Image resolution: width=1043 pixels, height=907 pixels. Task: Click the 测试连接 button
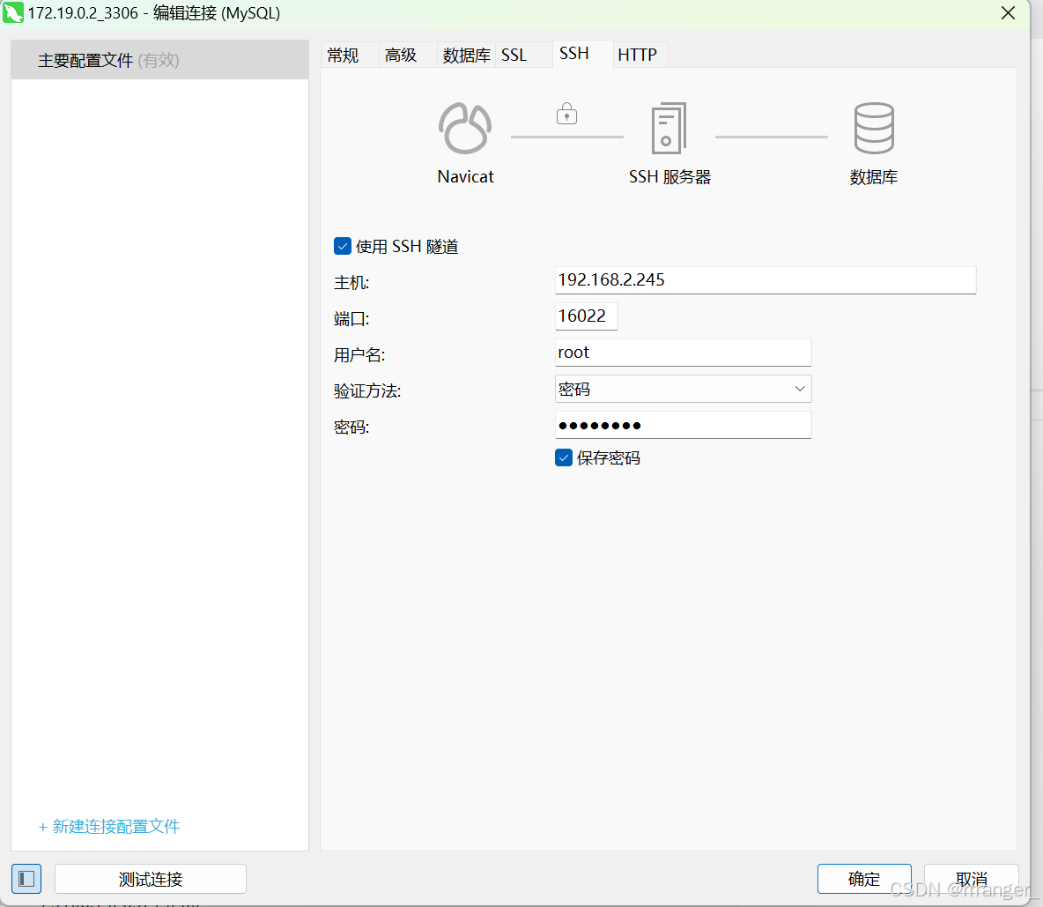click(151, 879)
